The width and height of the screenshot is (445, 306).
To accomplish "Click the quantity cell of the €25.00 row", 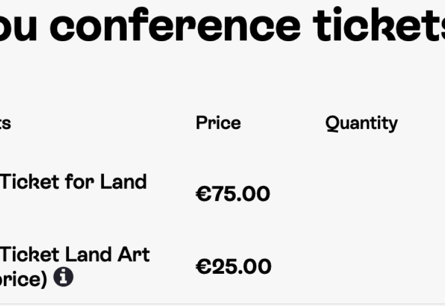I will (x=362, y=266).
